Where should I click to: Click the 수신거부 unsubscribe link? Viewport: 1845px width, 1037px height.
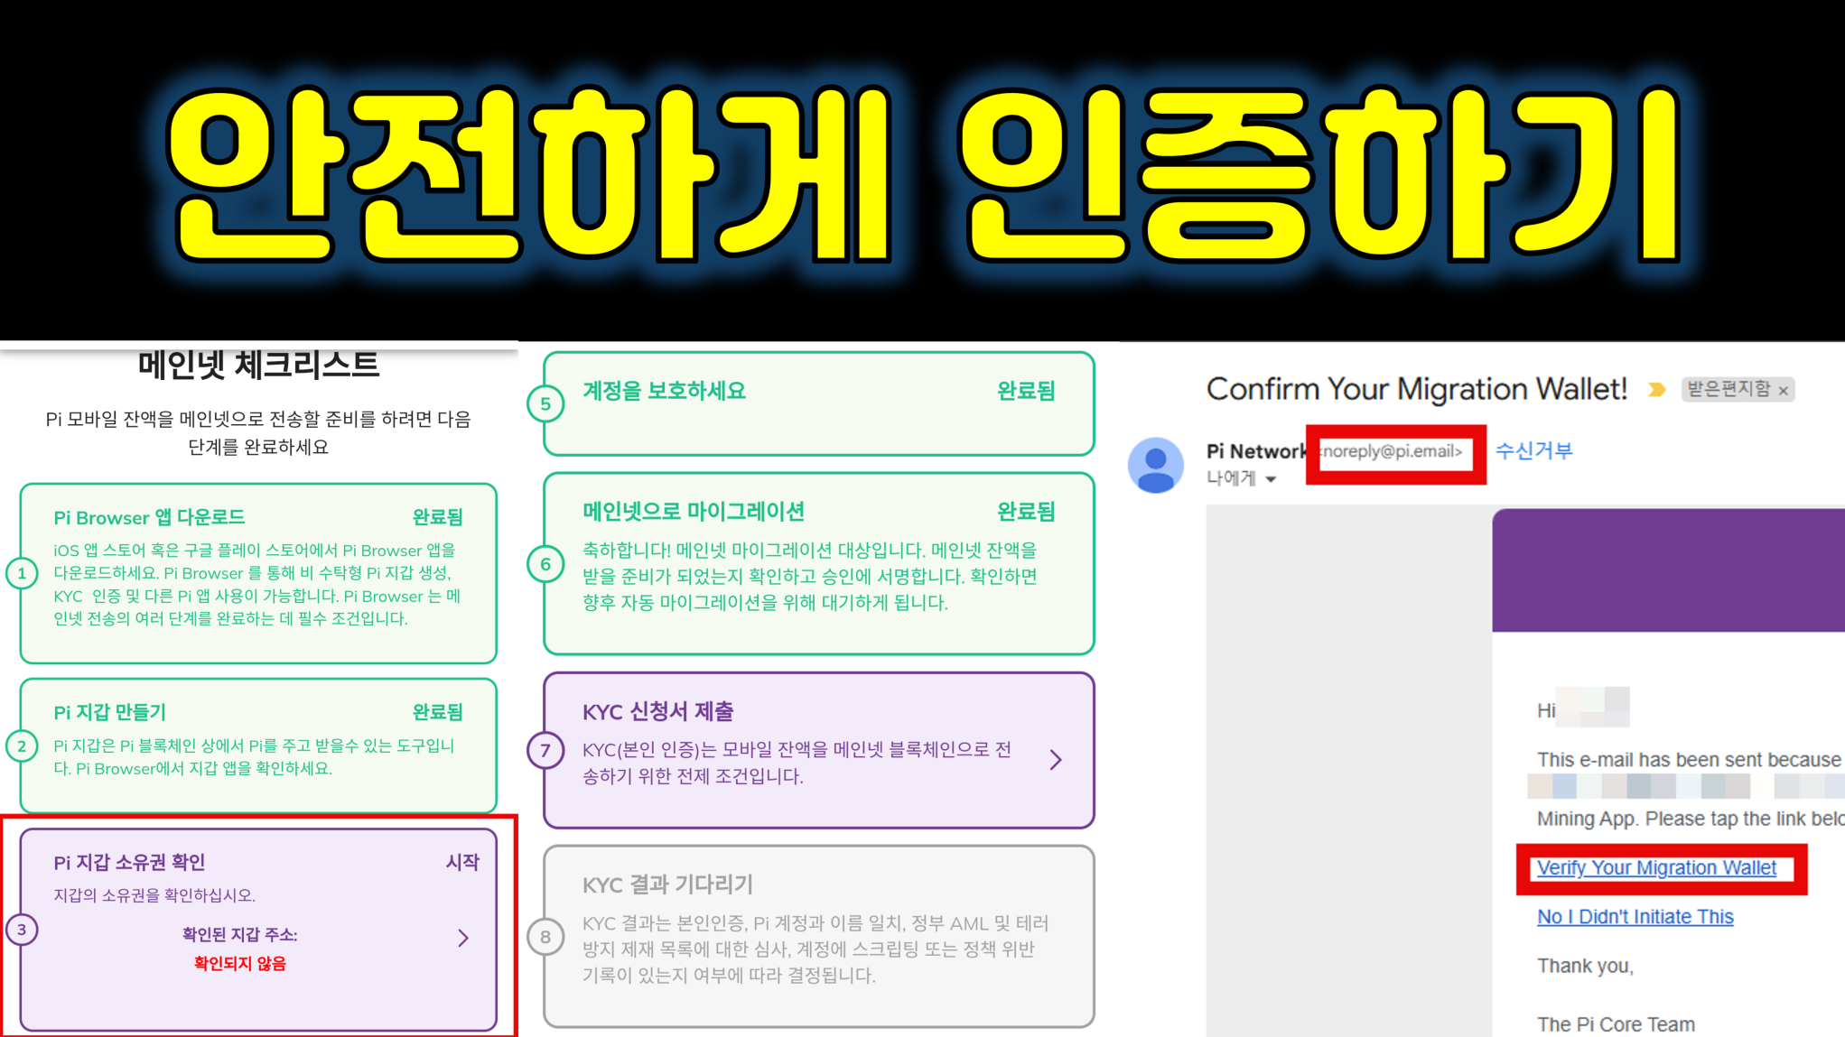[x=1533, y=450]
